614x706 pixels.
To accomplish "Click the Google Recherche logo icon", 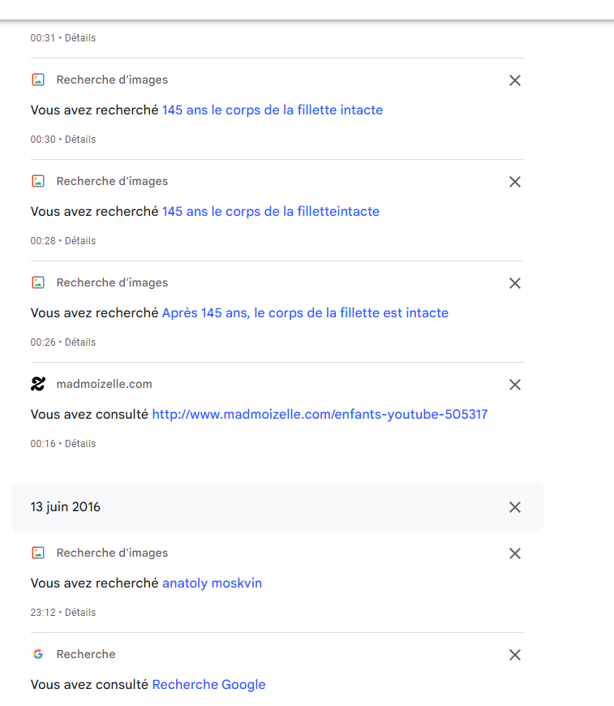I will 38,654.
